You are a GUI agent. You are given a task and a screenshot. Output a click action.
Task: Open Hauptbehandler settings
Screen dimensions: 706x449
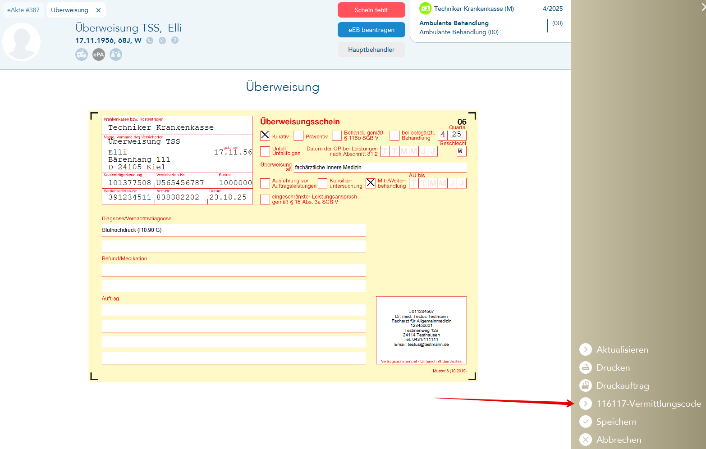371,50
